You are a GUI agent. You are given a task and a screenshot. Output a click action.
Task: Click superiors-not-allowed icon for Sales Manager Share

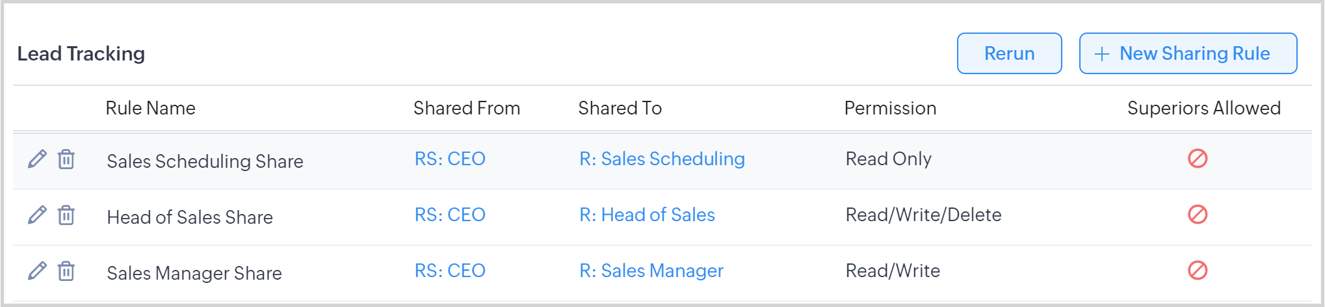click(x=1197, y=270)
